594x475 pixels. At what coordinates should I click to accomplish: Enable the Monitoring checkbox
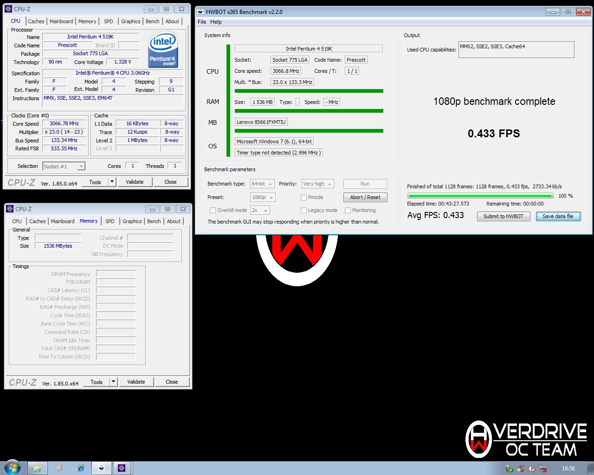(348, 210)
